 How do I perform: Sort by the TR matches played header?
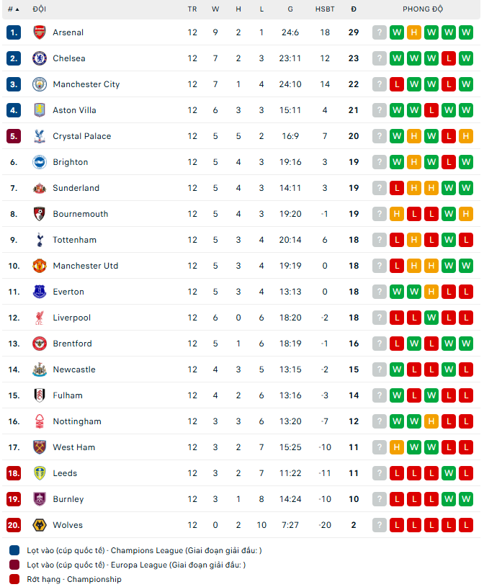click(192, 9)
